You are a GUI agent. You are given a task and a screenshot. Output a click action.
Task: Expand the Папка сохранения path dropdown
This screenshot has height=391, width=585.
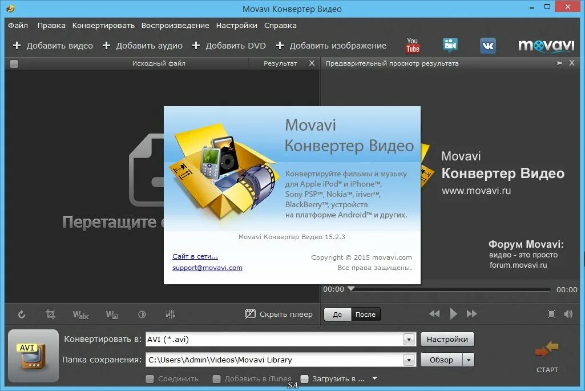[x=409, y=360]
